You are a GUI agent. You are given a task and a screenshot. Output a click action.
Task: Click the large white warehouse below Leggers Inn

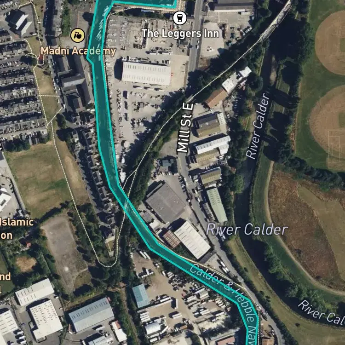point(146,73)
